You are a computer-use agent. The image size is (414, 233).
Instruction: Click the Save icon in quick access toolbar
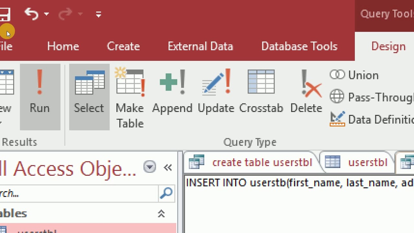click(5, 14)
